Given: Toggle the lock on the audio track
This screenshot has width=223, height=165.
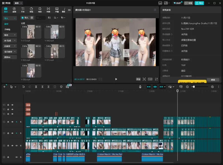Looking at the screenshot, I should (8, 157).
